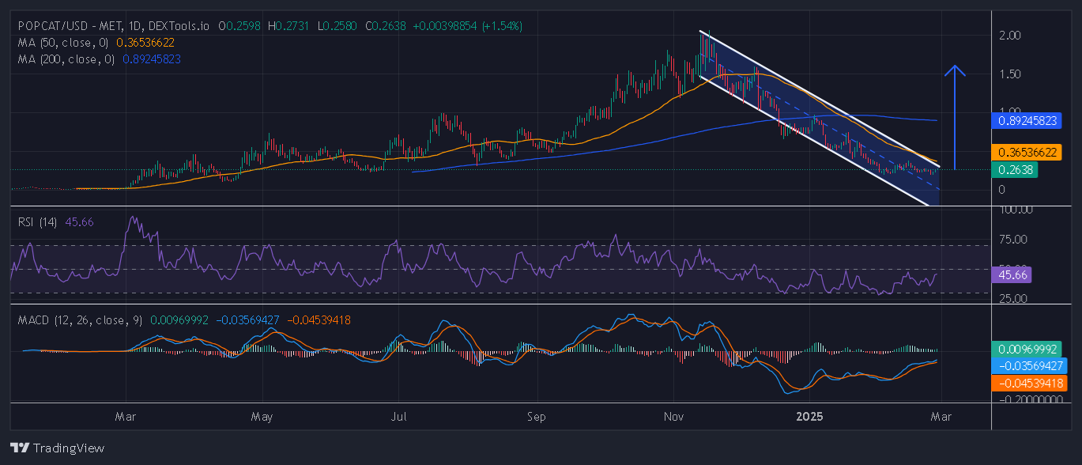
Task: Click the May label on time axis
Action: tap(262, 416)
